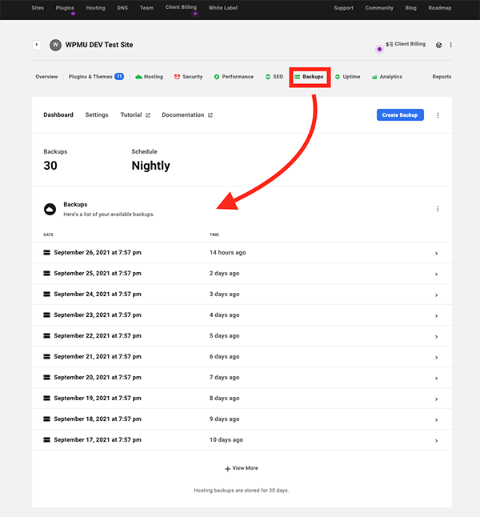
Task: Click the Create Backup button
Action: coord(401,115)
